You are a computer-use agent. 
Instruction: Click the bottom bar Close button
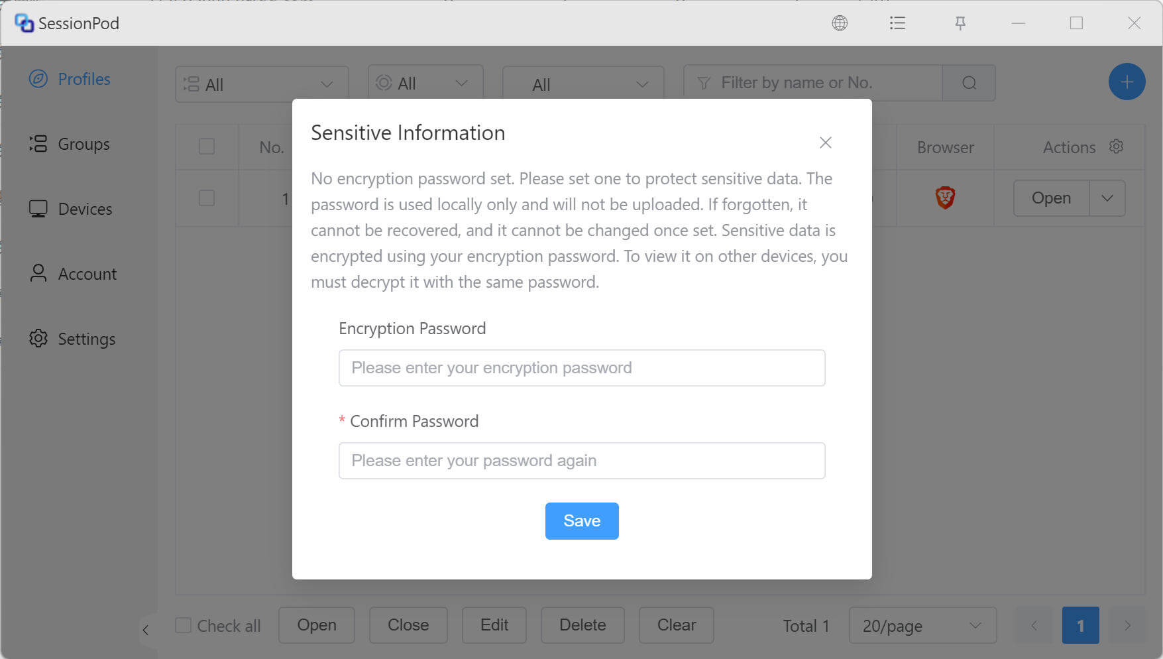[x=408, y=625]
